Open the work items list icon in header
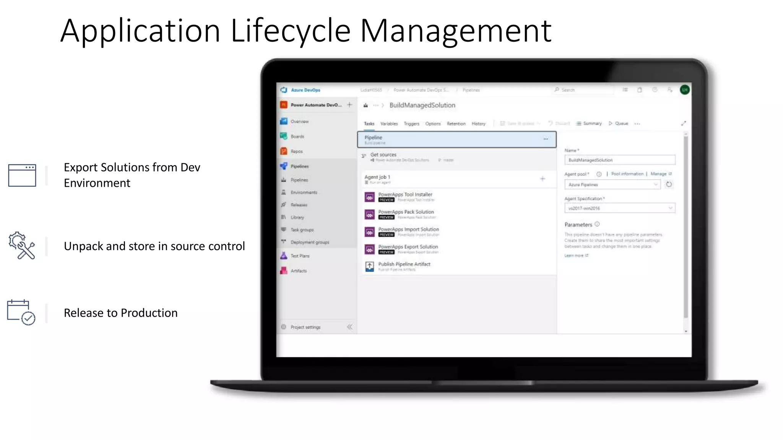The width and height of the screenshot is (783, 440). (625, 90)
